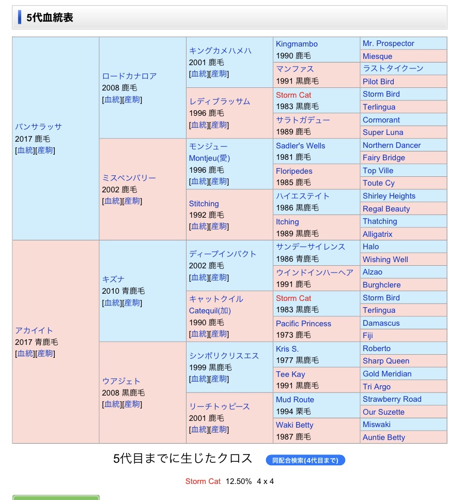The height and width of the screenshot is (500, 449).
Task: Open the パンサラッサ horse link
Action: coord(38,127)
